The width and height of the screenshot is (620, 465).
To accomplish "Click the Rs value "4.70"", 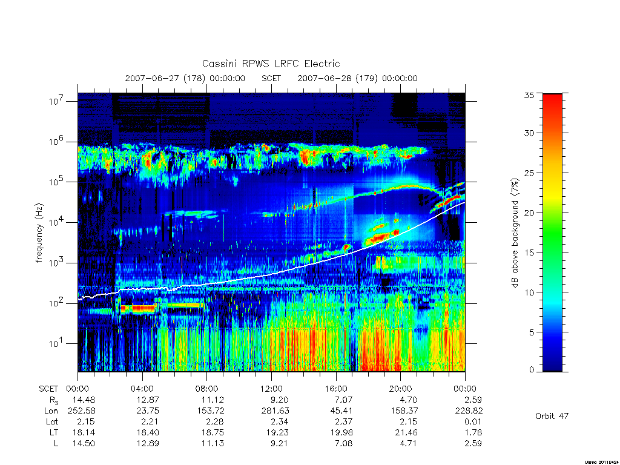I will click(x=409, y=400).
